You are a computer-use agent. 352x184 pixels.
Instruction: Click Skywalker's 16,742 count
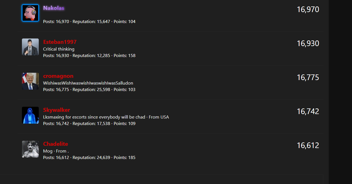tap(308, 112)
